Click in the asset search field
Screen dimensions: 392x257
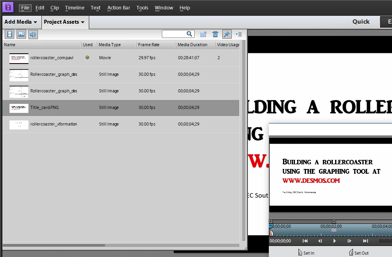pyautogui.click(x=174, y=34)
